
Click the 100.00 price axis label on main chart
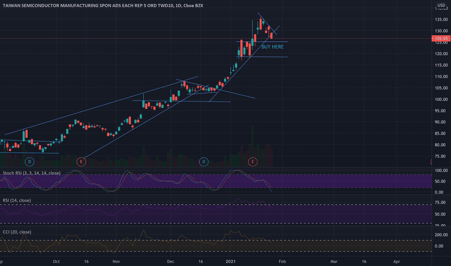pyautogui.click(x=441, y=100)
